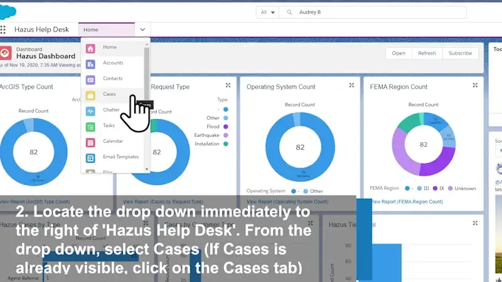Click the red Hazus Dashboard icon

6,53
